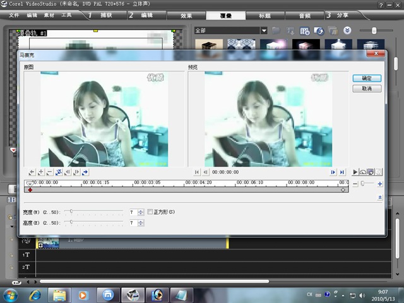Jump to the start of the preview

(x=197, y=172)
